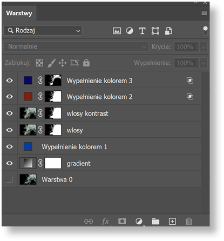Expand the Krycie opacity dropdown arrow
224x241 pixels.
(203, 47)
